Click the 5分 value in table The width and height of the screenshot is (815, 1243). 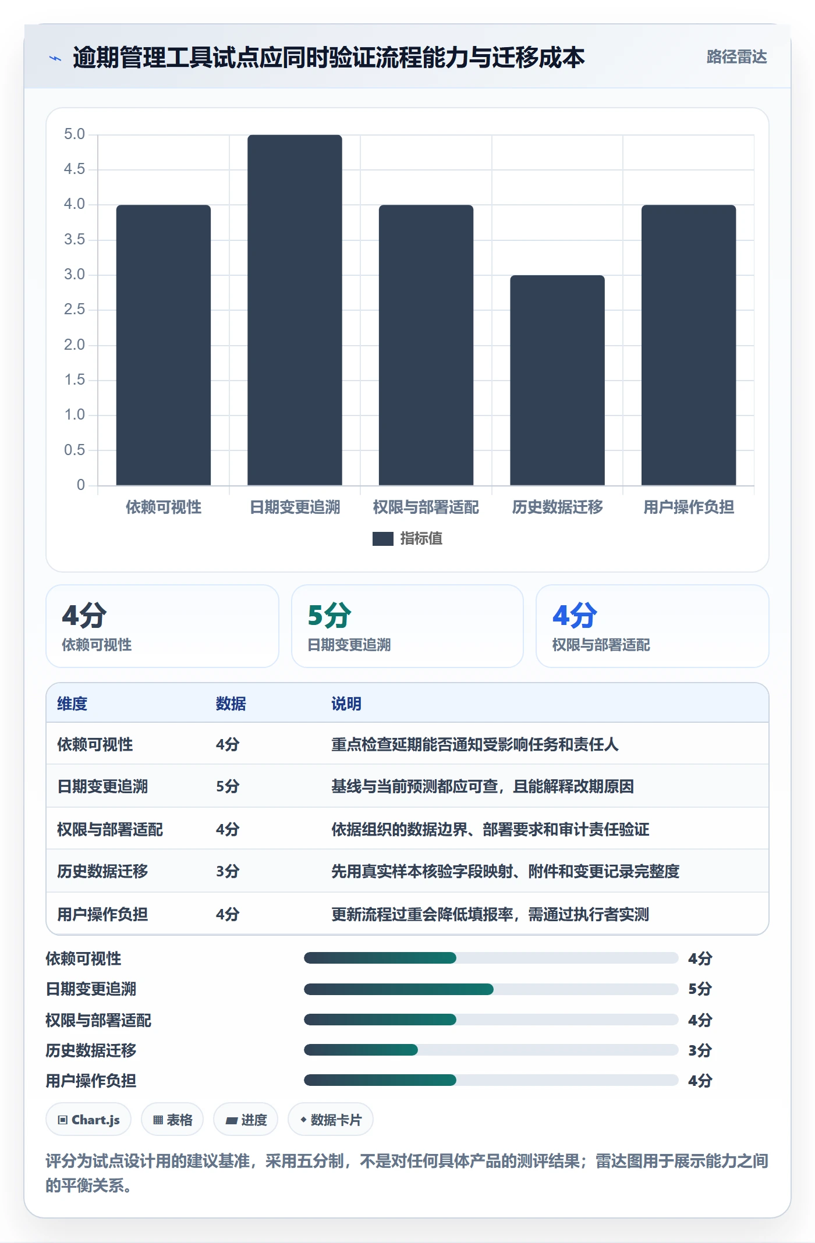pyautogui.click(x=228, y=786)
